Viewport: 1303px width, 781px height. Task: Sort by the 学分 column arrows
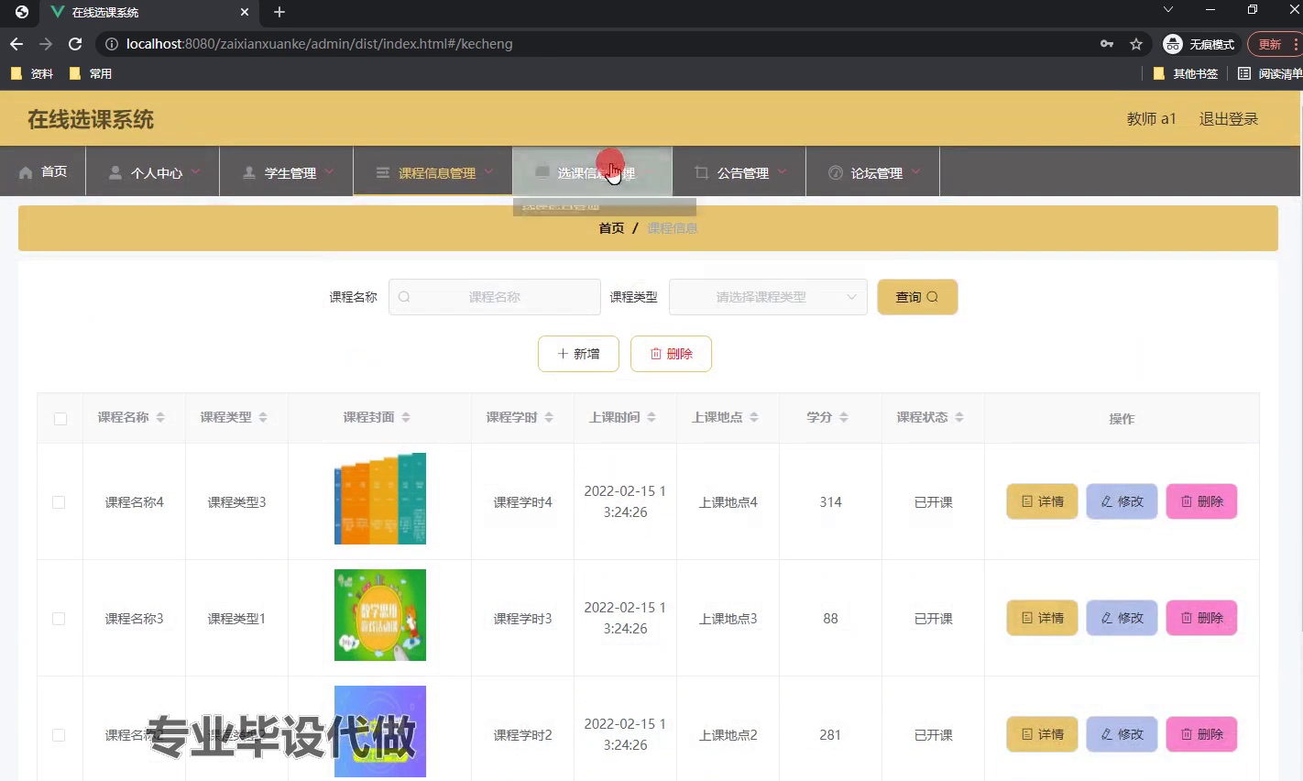click(844, 417)
